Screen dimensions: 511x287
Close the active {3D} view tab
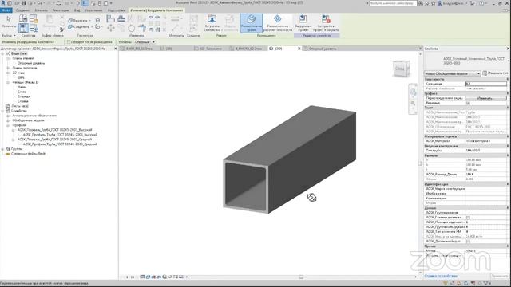pos(299,49)
